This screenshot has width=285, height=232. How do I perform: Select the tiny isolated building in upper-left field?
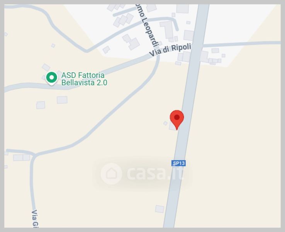(x=53, y=46)
